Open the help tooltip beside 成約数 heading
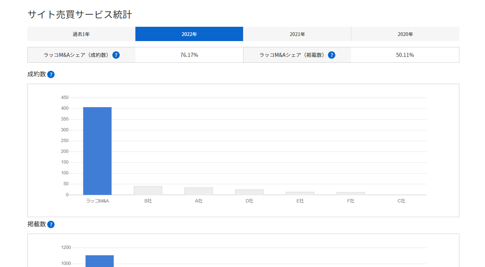This screenshot has width=485, height=267. pyautogui.click(x=51, y=74)
